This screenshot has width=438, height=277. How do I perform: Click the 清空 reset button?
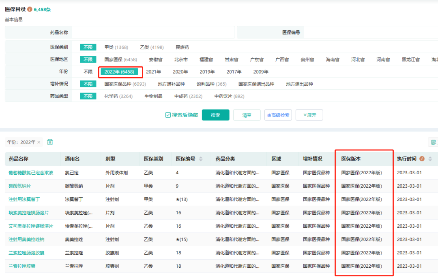coord(247,115)
